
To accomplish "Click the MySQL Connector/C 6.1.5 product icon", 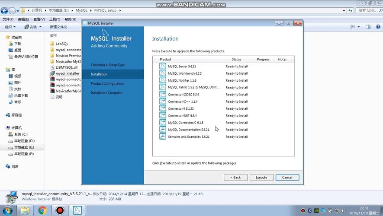I will (163, 122).
